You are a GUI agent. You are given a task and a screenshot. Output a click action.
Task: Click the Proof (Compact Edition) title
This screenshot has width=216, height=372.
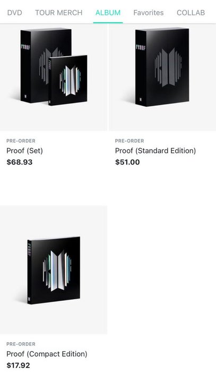click(x=47, y=354)
